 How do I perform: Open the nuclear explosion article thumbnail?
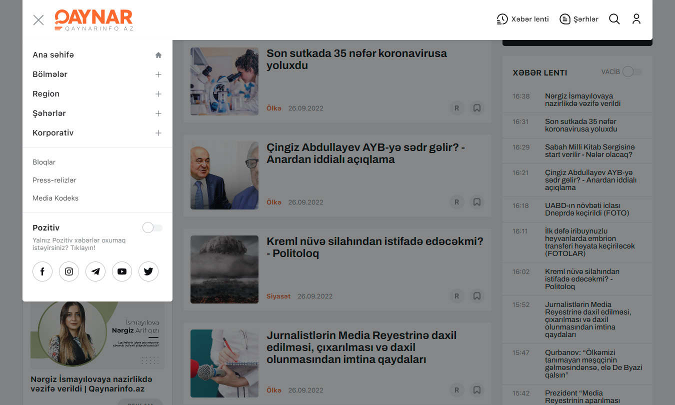(x=224, y=269)
